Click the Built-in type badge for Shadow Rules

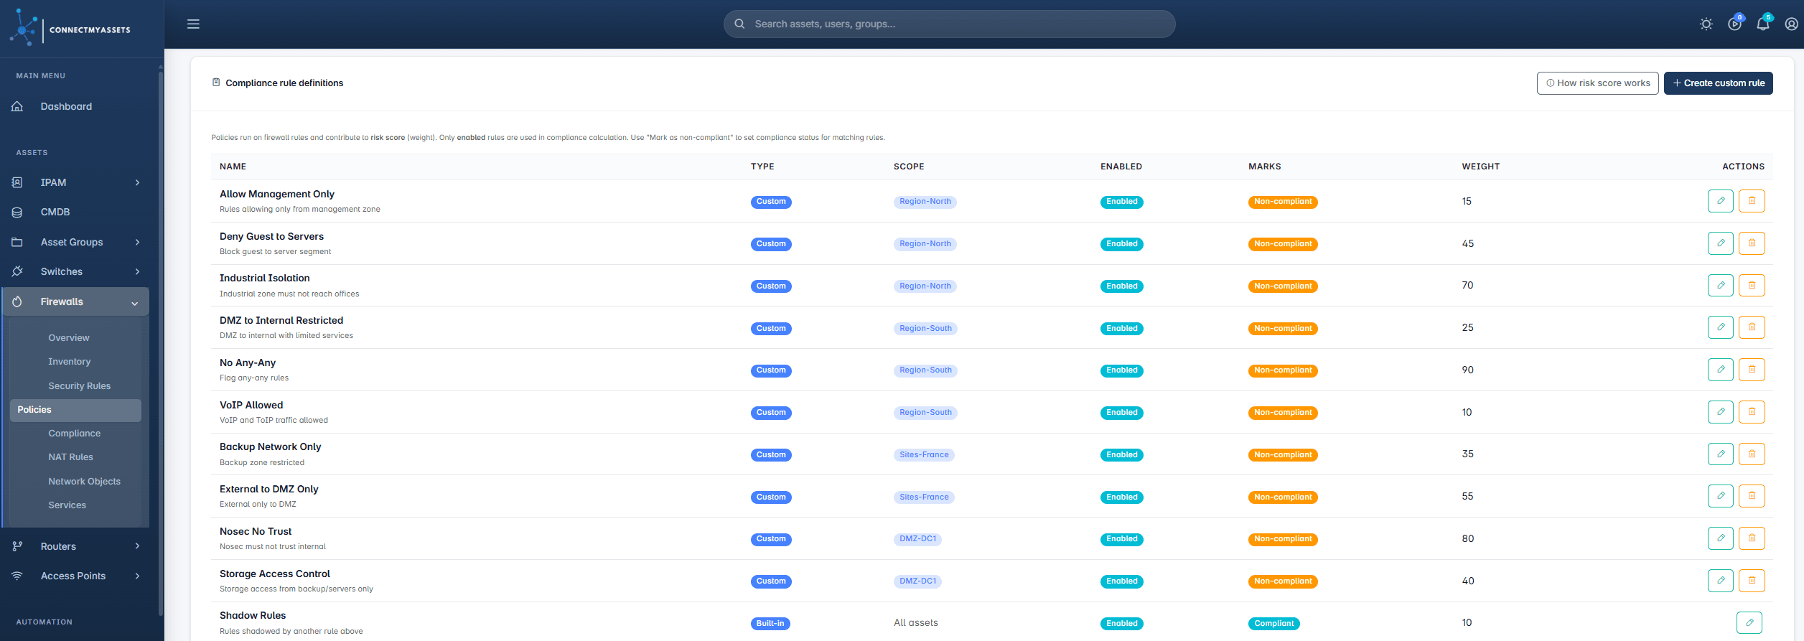(770, 623)
